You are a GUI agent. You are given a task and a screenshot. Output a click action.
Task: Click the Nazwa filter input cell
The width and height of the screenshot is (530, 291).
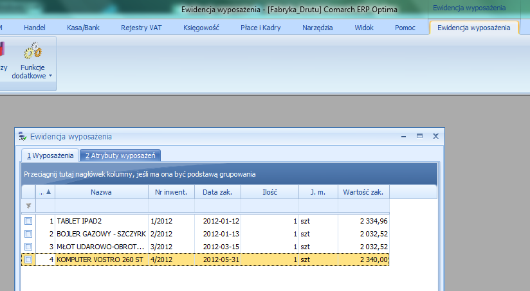pos(102,206)
